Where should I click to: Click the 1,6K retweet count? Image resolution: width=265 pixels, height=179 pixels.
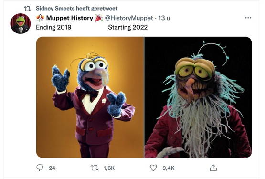click(x=109, y=168)
